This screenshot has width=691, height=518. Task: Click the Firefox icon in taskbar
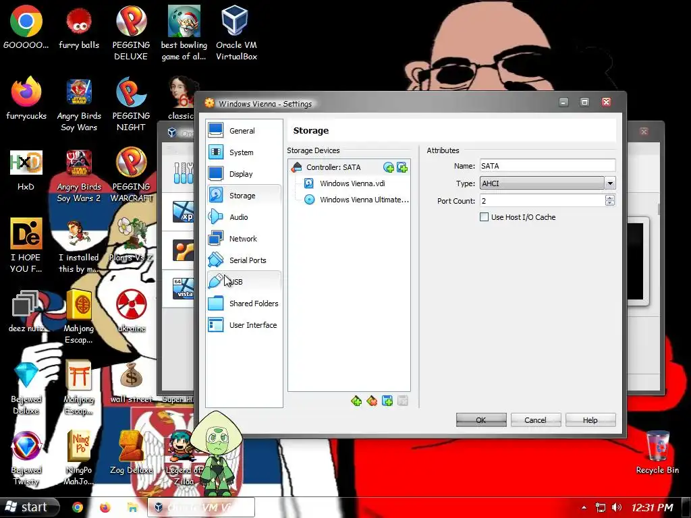tap(105, 507)
